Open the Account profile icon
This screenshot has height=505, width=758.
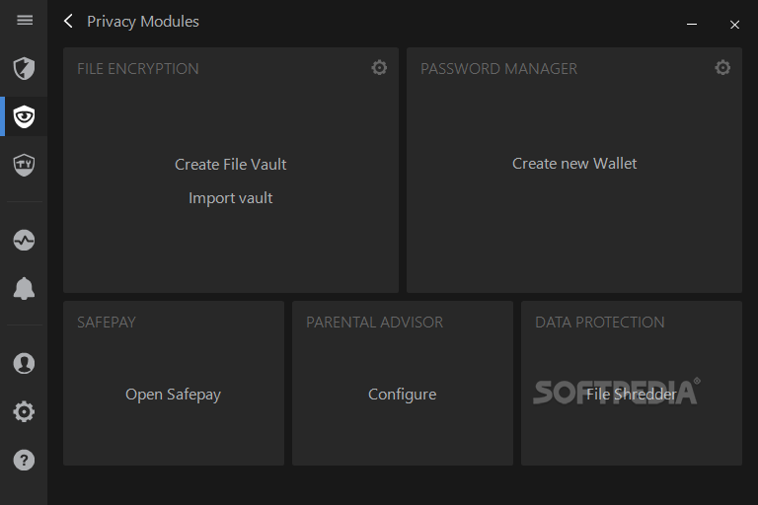(24, 363)
